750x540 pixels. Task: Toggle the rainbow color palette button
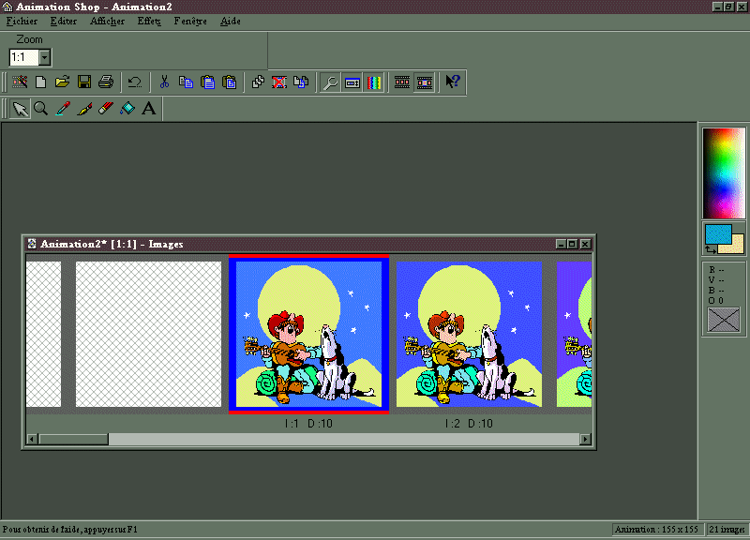tap(374, 82)
